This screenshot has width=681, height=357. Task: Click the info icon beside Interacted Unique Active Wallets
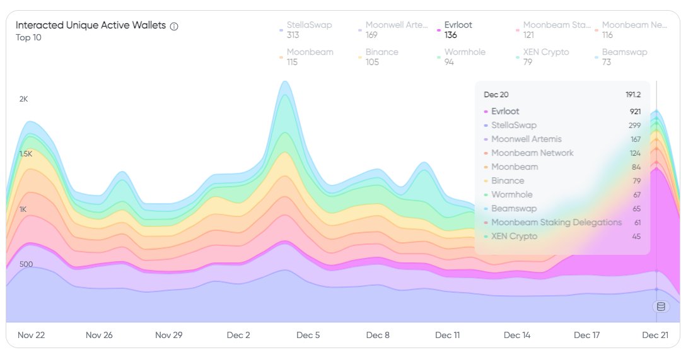[x=174, y=26]
